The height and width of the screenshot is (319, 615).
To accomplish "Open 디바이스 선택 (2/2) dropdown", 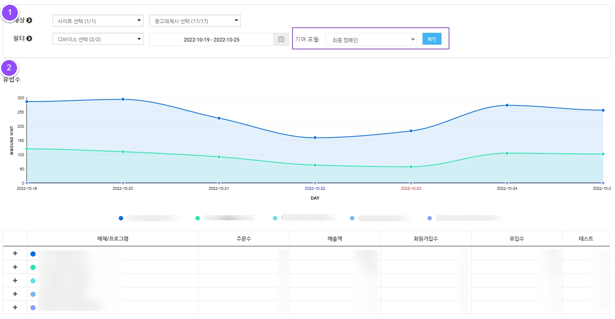I will tap(98, 39).
